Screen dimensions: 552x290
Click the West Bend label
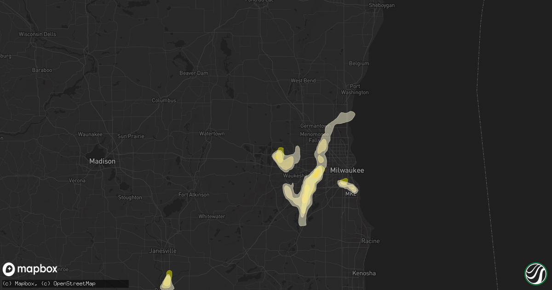[303, 81]
